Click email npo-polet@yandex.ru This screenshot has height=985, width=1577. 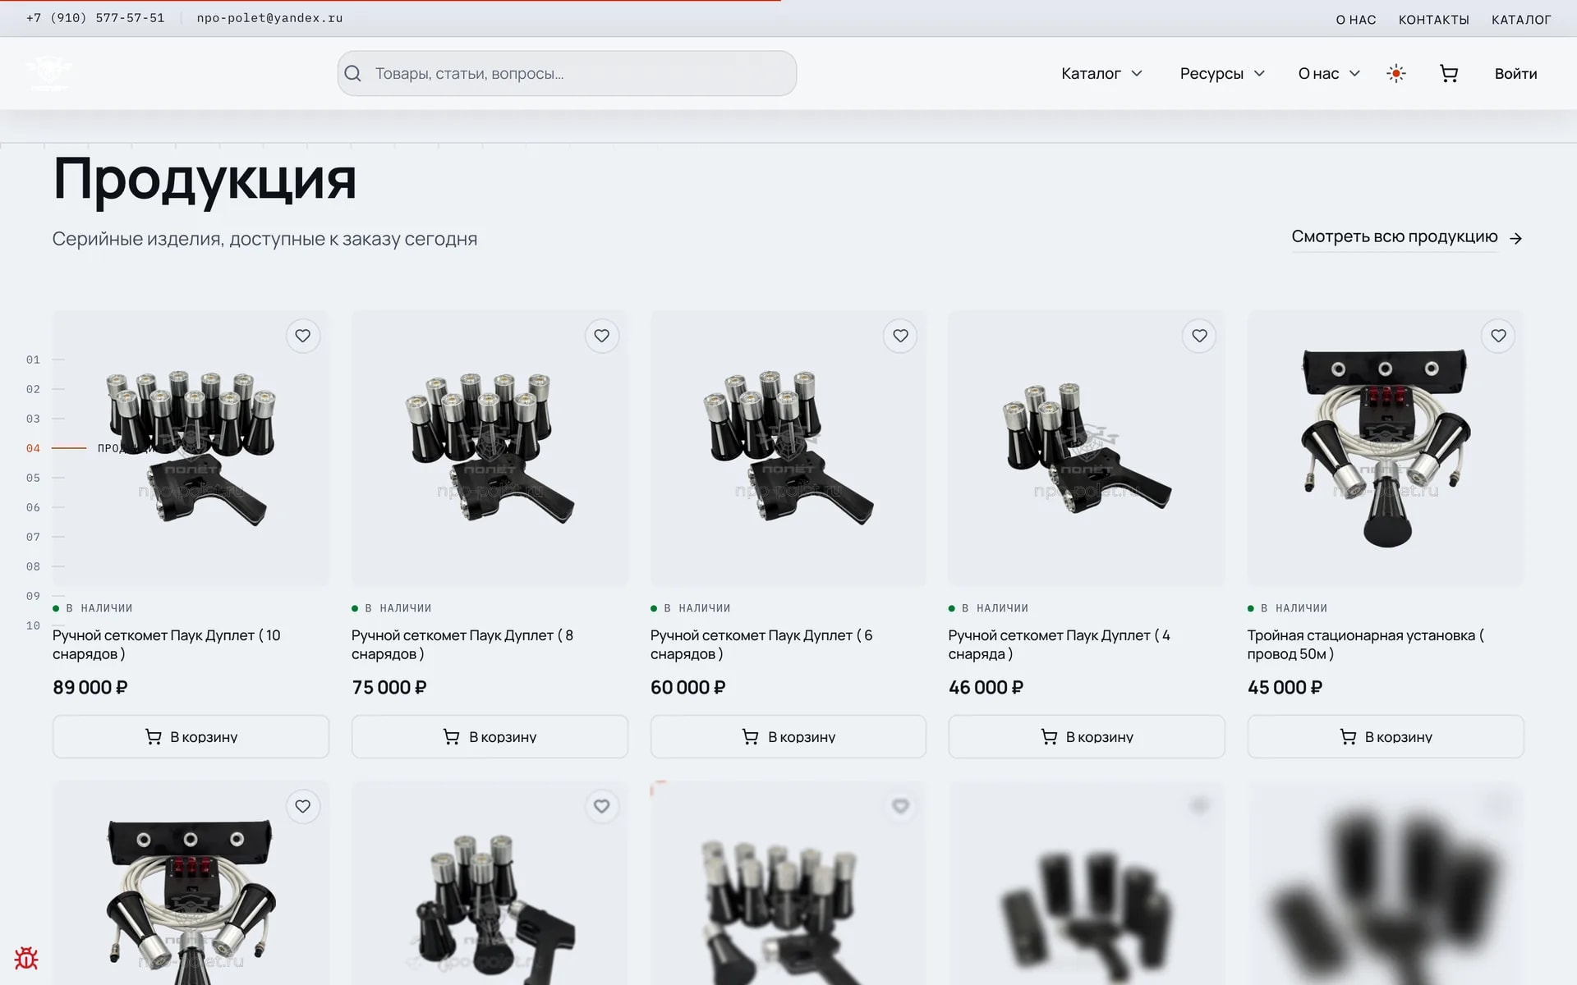(269, 18)
